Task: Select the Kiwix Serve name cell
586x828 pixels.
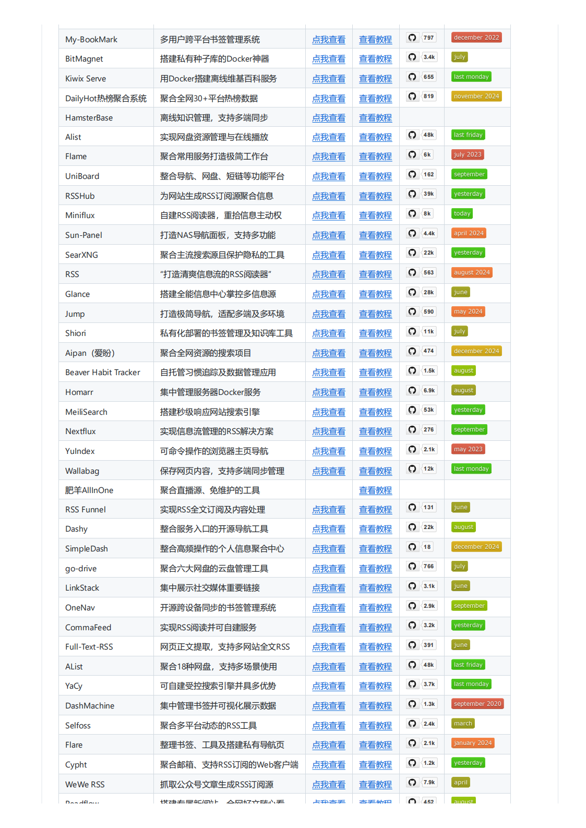Action: [106, 78]
